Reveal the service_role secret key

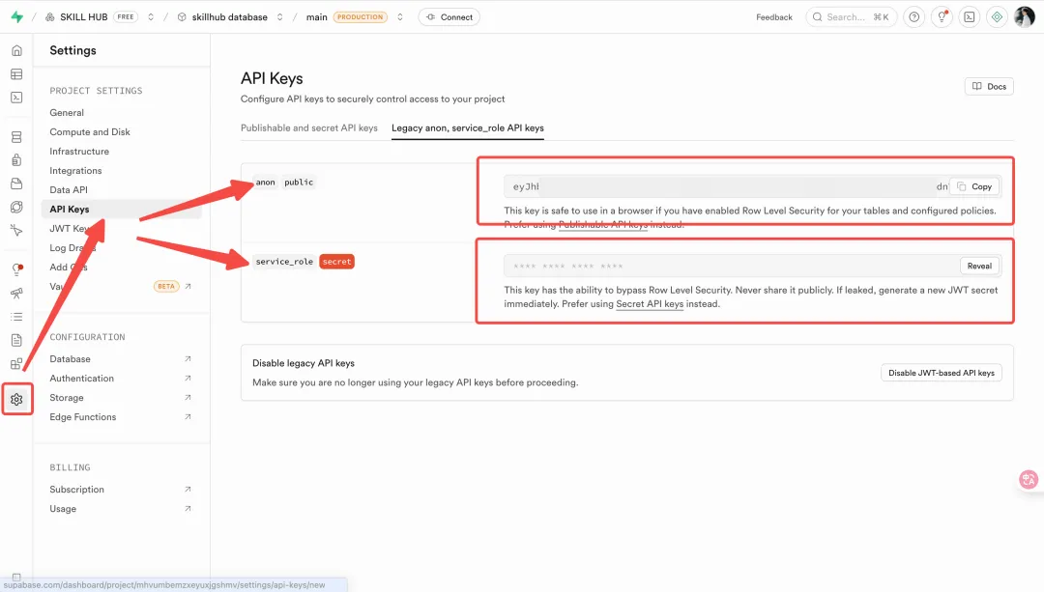coord(978,266)
